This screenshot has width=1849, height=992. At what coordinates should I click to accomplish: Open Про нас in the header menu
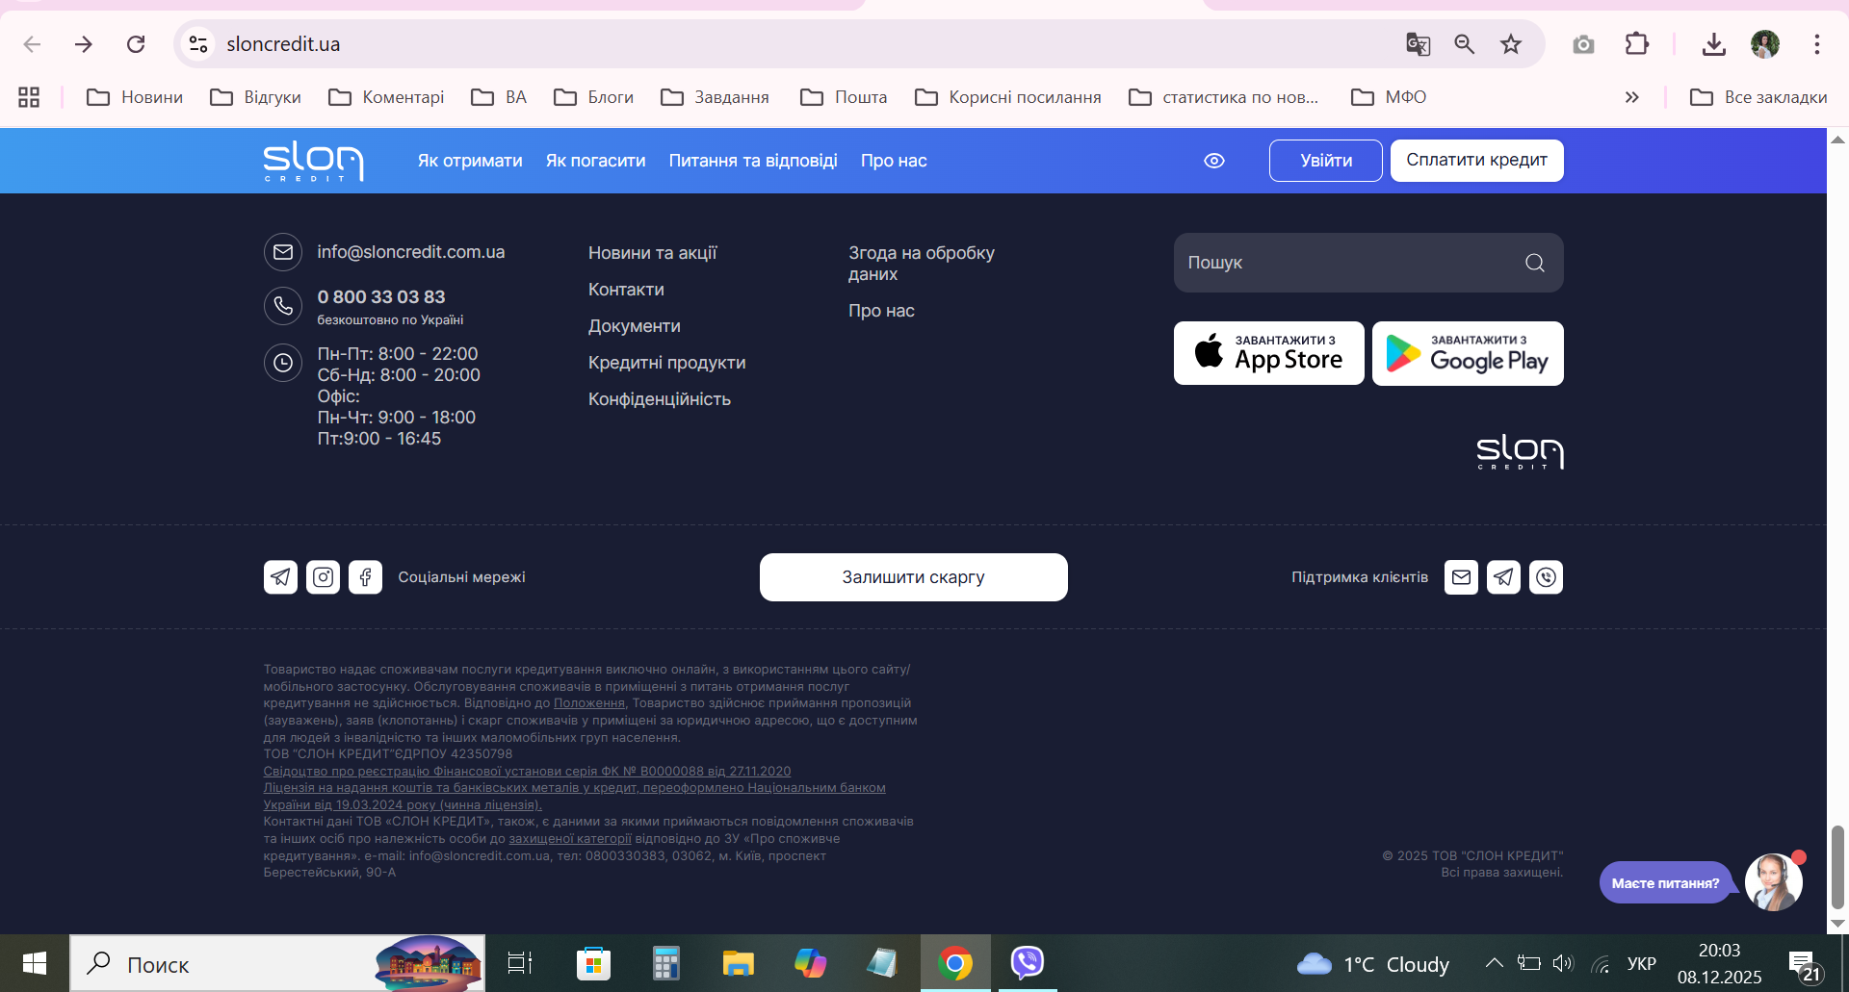894,161
